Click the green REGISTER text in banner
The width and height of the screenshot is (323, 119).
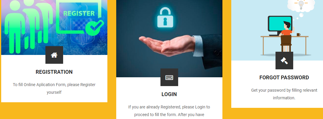(79, 13)
